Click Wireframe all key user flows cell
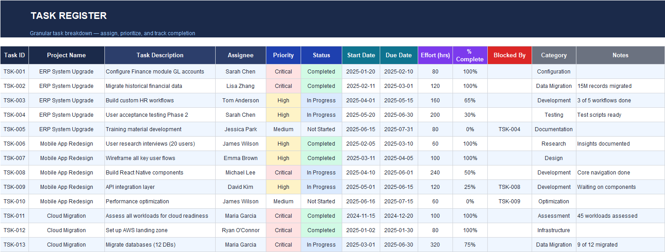The image size is (665, 252). 160,158
